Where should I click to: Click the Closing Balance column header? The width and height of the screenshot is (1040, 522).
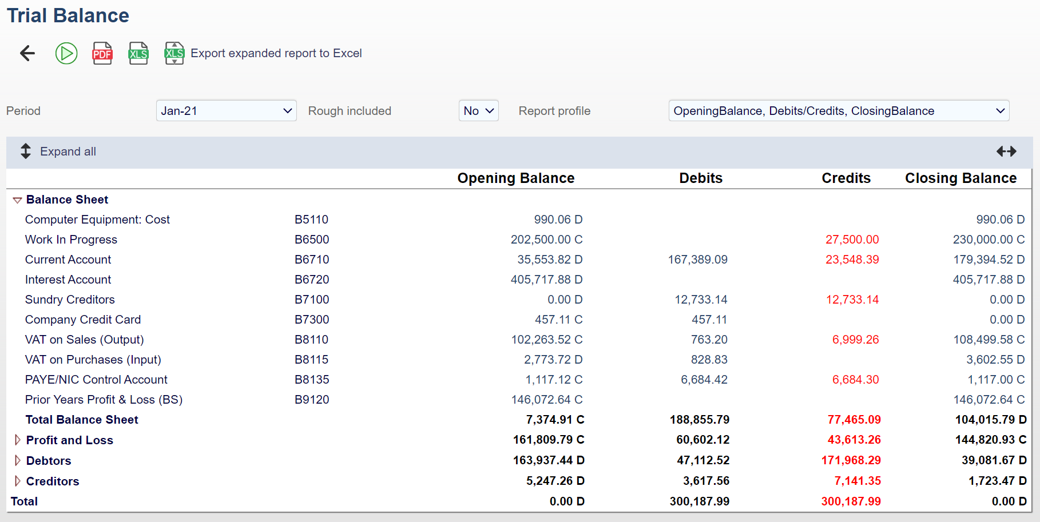coord(960,178)
